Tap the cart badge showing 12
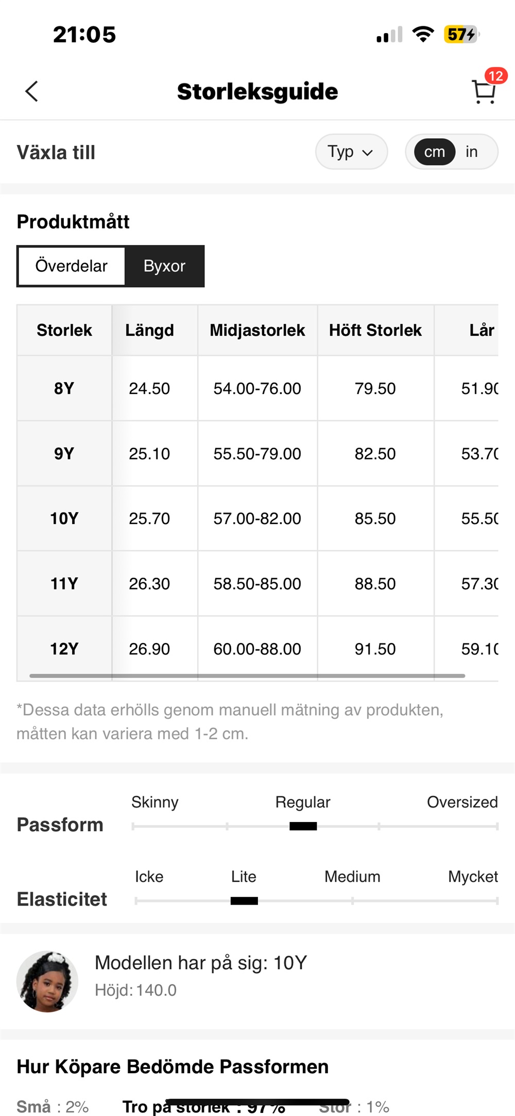515x1116 pixels. [495, 76]
